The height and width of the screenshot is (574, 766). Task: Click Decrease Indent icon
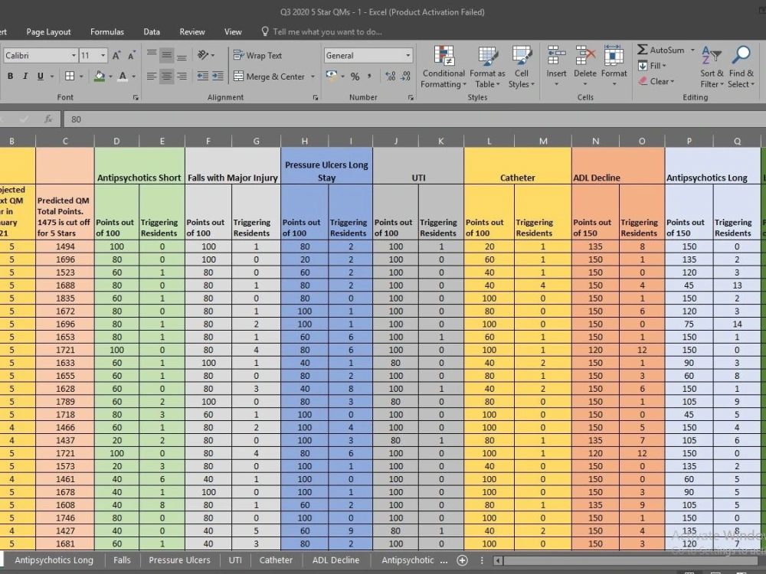pyautogui.click(x=202, y=76)
